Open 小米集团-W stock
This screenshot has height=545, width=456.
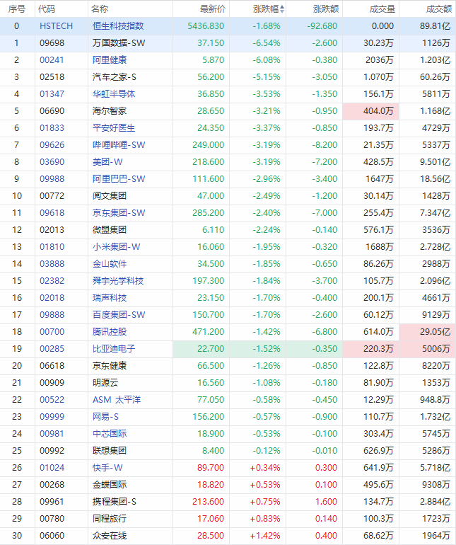tap(117, 247)
